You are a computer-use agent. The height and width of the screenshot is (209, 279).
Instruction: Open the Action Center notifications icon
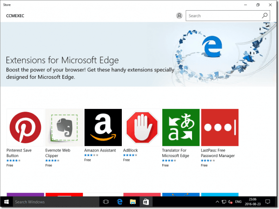[268, 202]
